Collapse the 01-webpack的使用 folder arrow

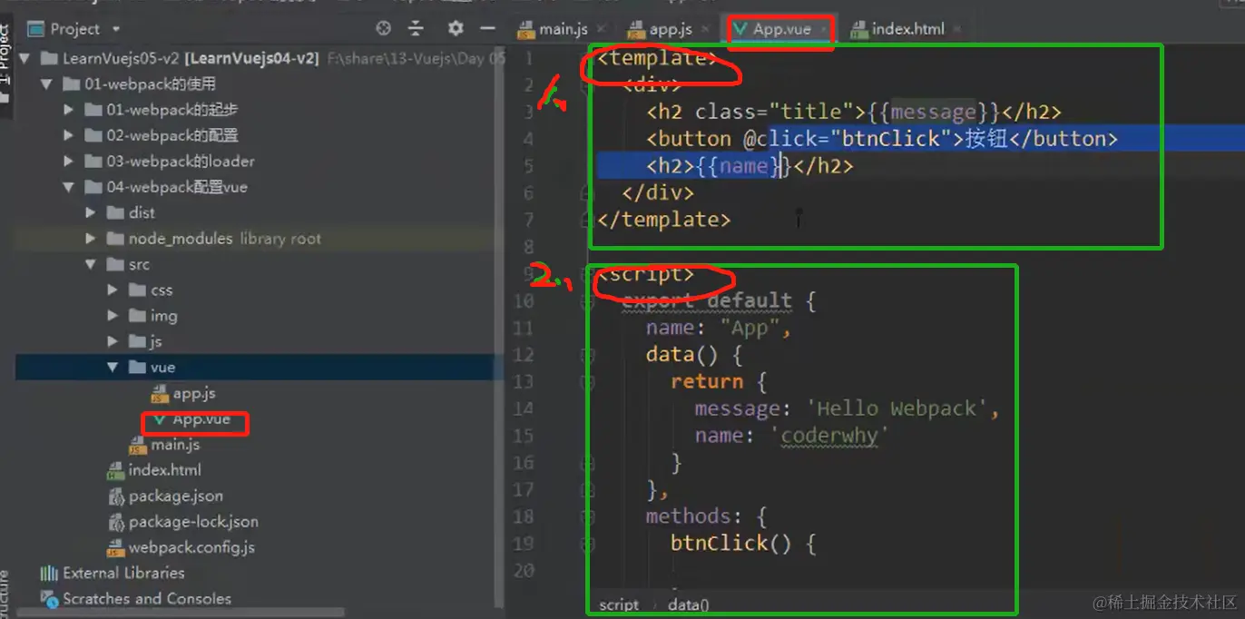point(47,84)
